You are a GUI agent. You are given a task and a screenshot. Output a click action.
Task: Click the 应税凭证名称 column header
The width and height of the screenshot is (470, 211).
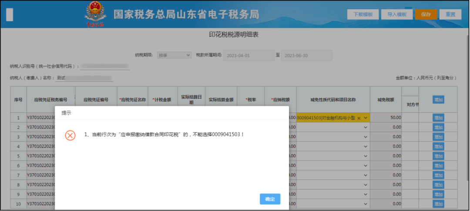click(132, 100)
